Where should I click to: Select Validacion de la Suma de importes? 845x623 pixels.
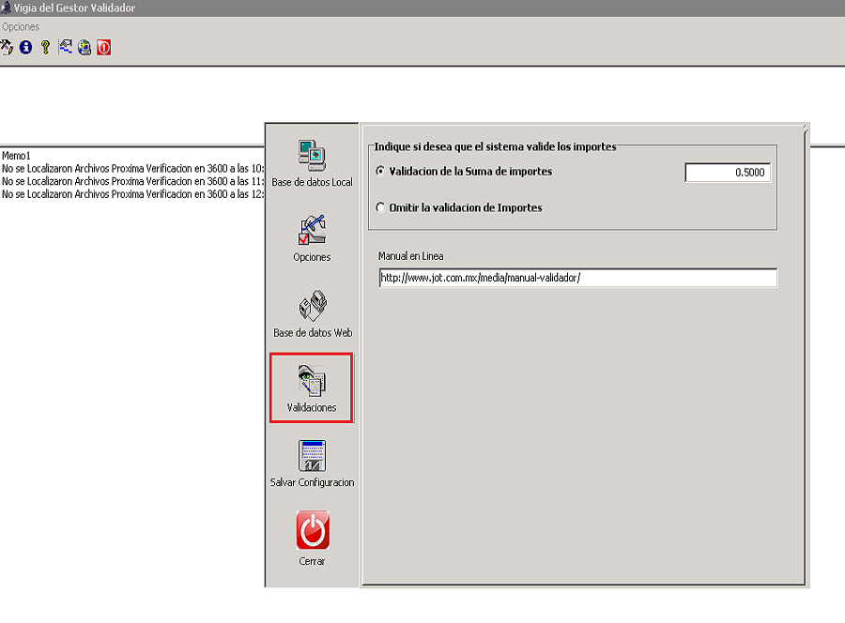tap(380, 172)
